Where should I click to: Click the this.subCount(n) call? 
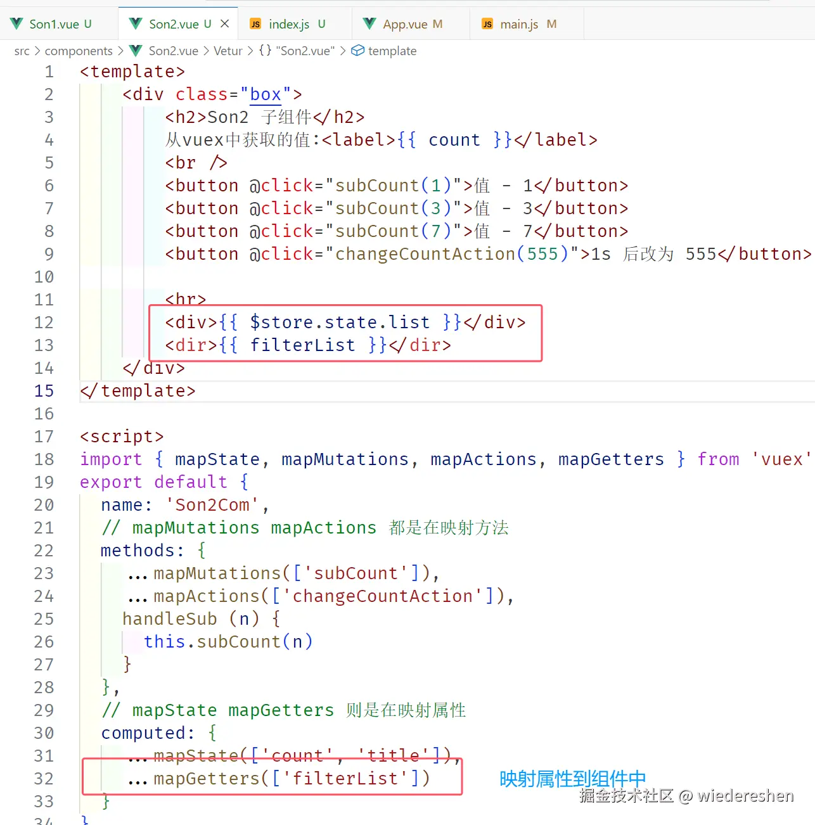point(228,642)
